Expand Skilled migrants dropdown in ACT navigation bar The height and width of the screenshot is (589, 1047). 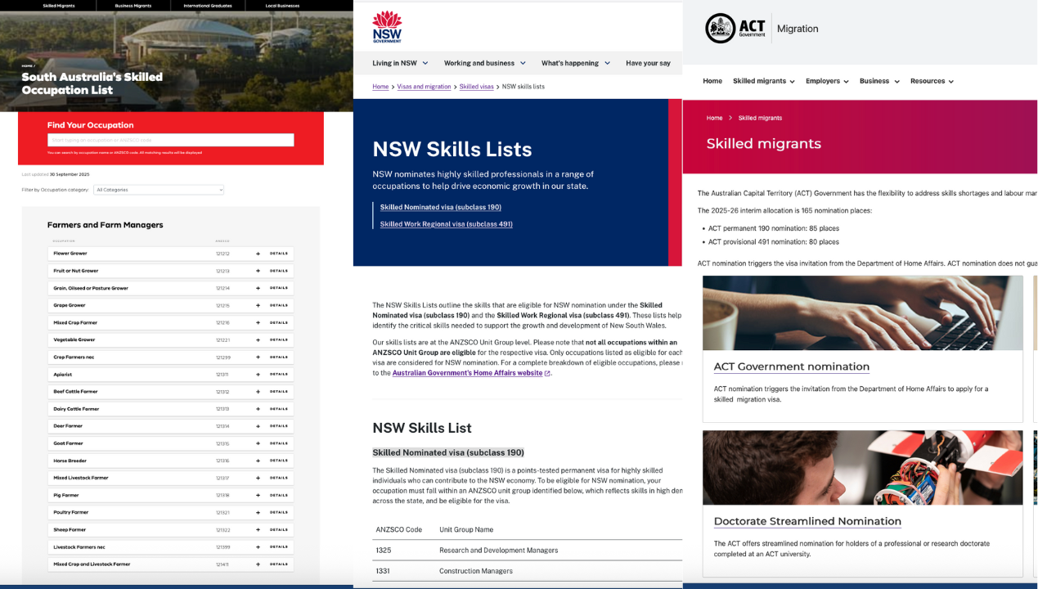tap(763, 81)
